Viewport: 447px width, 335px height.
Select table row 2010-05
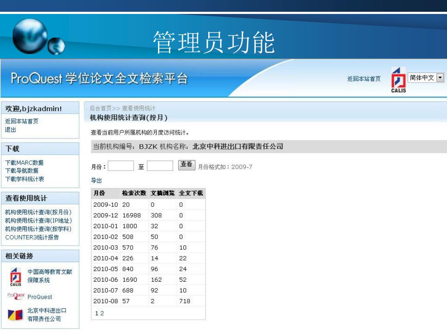(148, 269)
